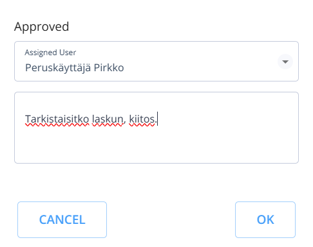Place caret after the final period
This screenshot has width=313, height=247.
[157, 119]
